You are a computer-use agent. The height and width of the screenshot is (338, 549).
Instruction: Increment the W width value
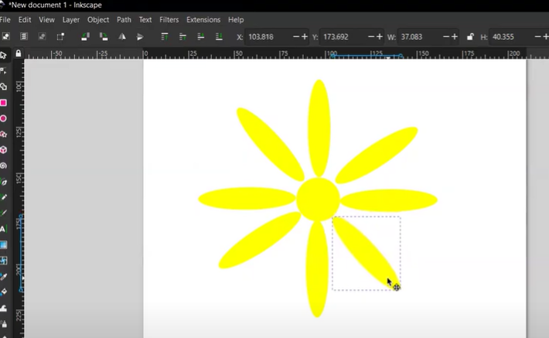(455, 36)
